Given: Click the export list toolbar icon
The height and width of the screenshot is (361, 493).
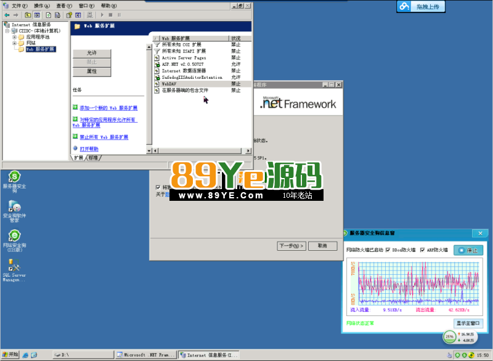Looking at the screenshot, I should pos(57,15).
